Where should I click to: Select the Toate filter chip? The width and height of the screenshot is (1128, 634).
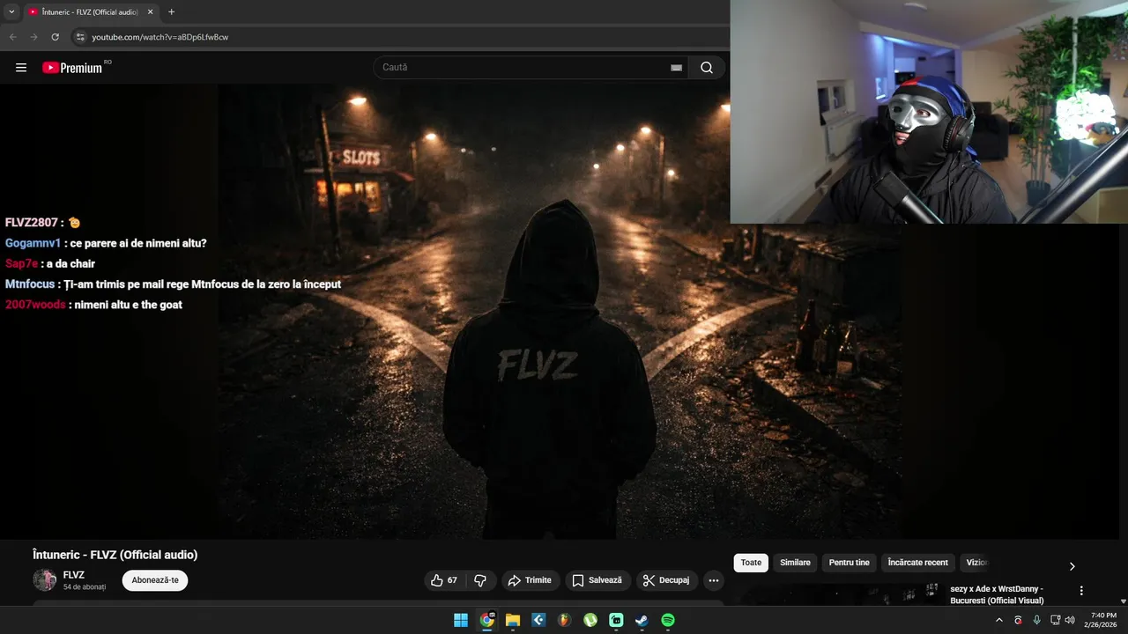click(x=751, y=563)
